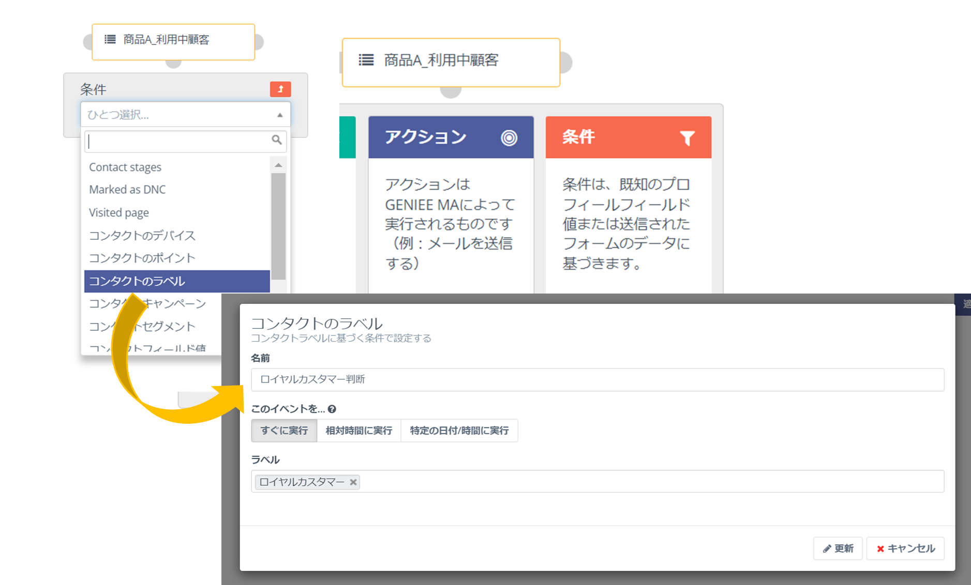This screenshot has height=585, width=971.
Task: Click the target icon on アクション card
Action: tap(509, 137)
